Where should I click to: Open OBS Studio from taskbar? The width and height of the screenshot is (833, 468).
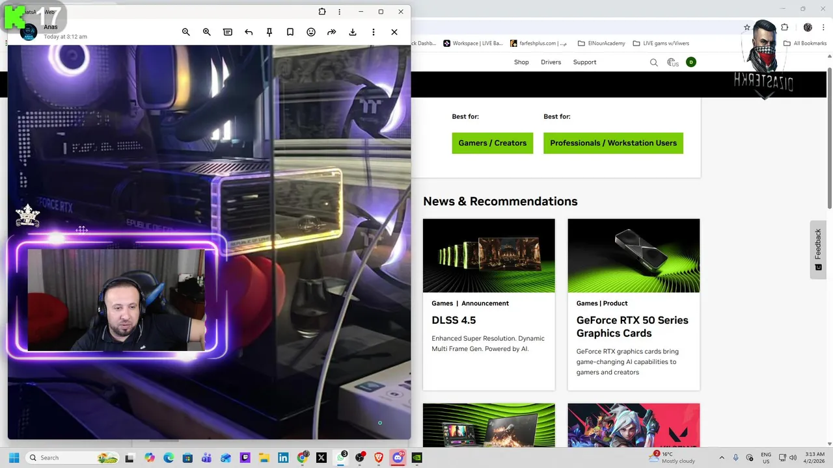pyautogui.click(x=360, y=458)
